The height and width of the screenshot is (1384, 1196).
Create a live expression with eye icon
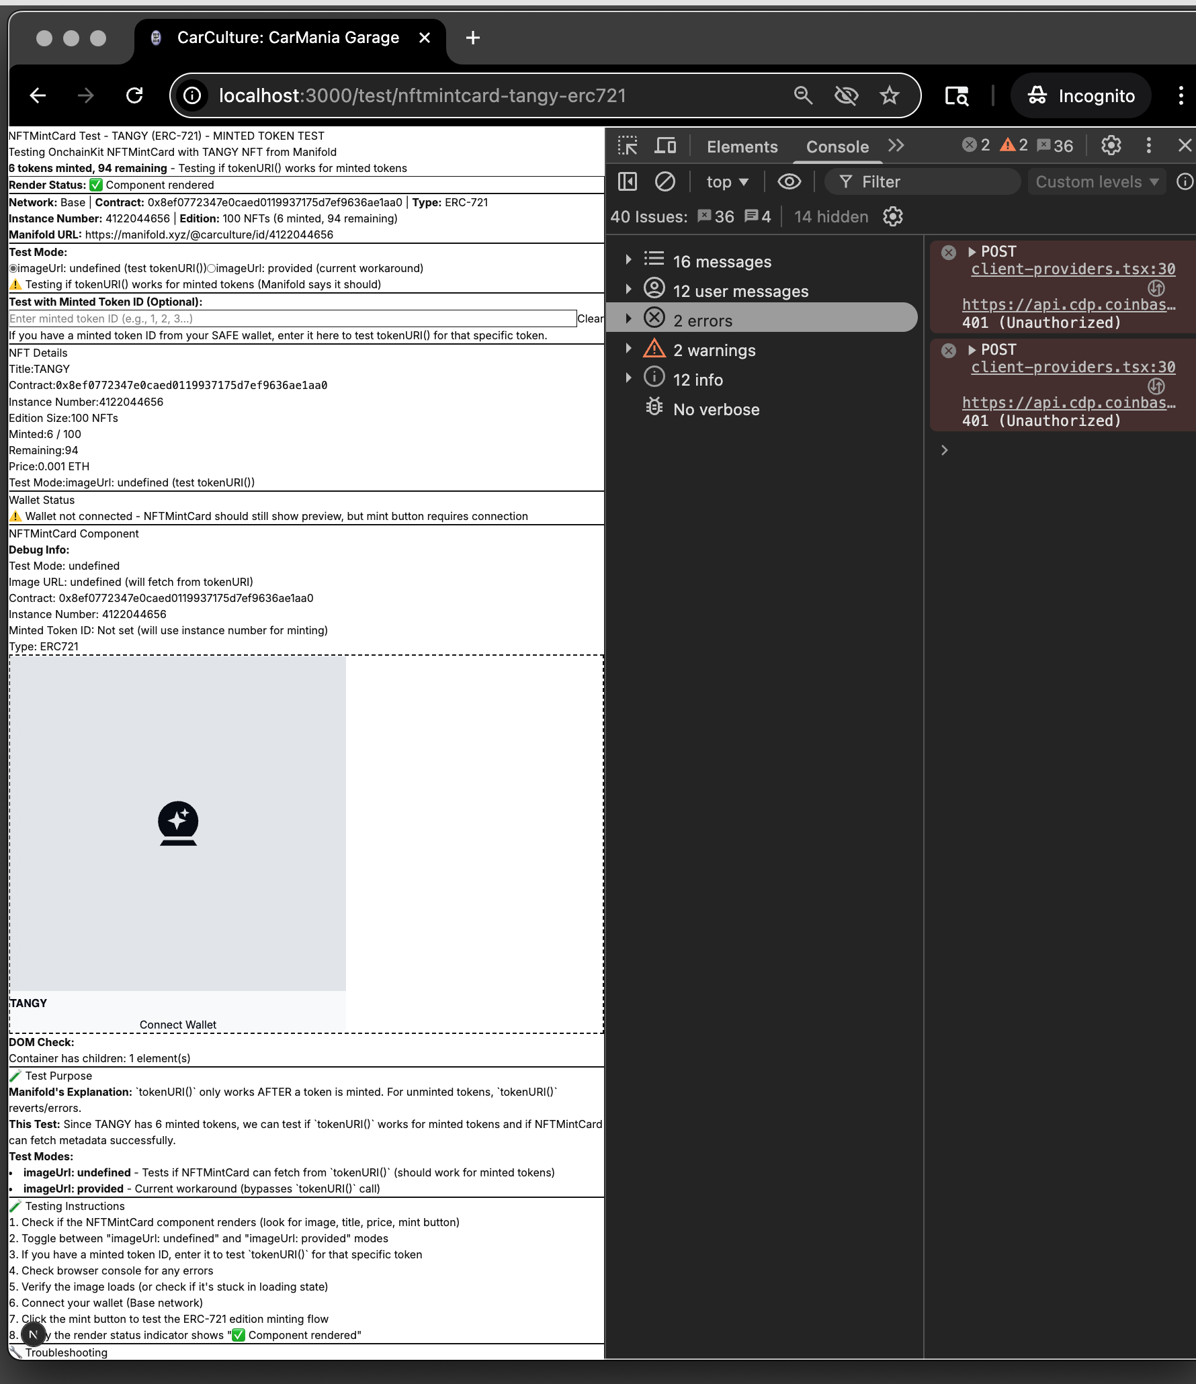tap(789, 181)
